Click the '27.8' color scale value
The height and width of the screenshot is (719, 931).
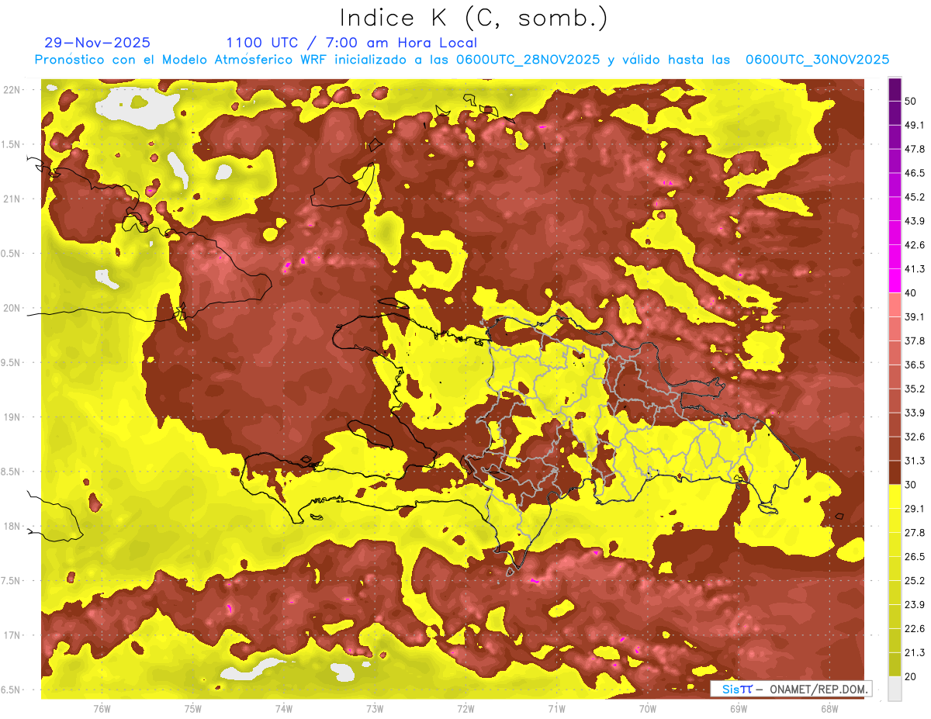915,533
